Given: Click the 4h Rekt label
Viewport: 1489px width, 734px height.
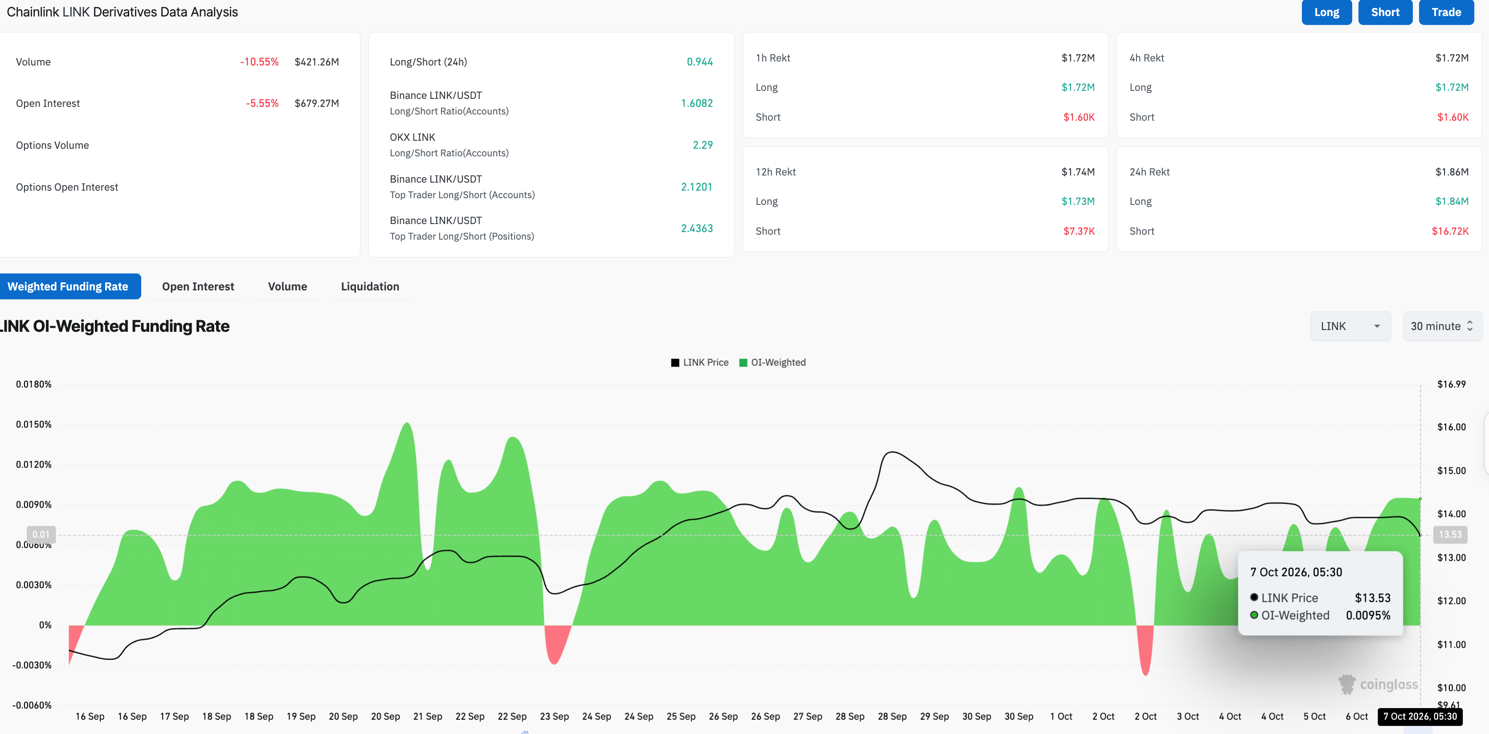Looking at the screenshot, I should coord(1147,58).
